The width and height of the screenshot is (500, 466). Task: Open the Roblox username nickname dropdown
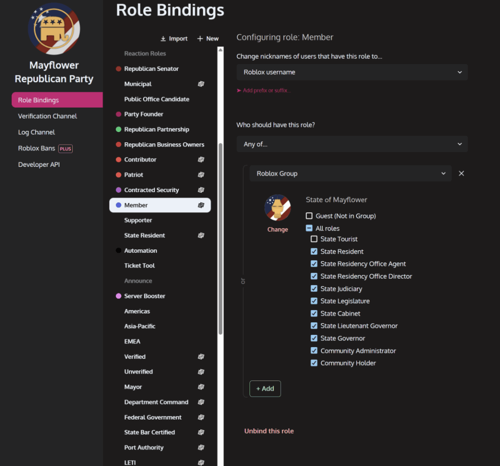pyautogui.click(x=352, y=72)
